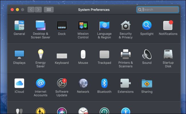186x114 pixels.
Task: Click the Show All grid button
Action: tap(49, 10)
